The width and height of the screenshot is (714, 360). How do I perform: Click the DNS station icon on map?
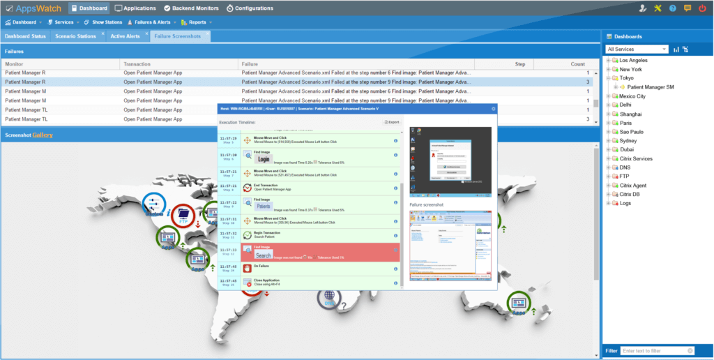[x=329, y=298]
